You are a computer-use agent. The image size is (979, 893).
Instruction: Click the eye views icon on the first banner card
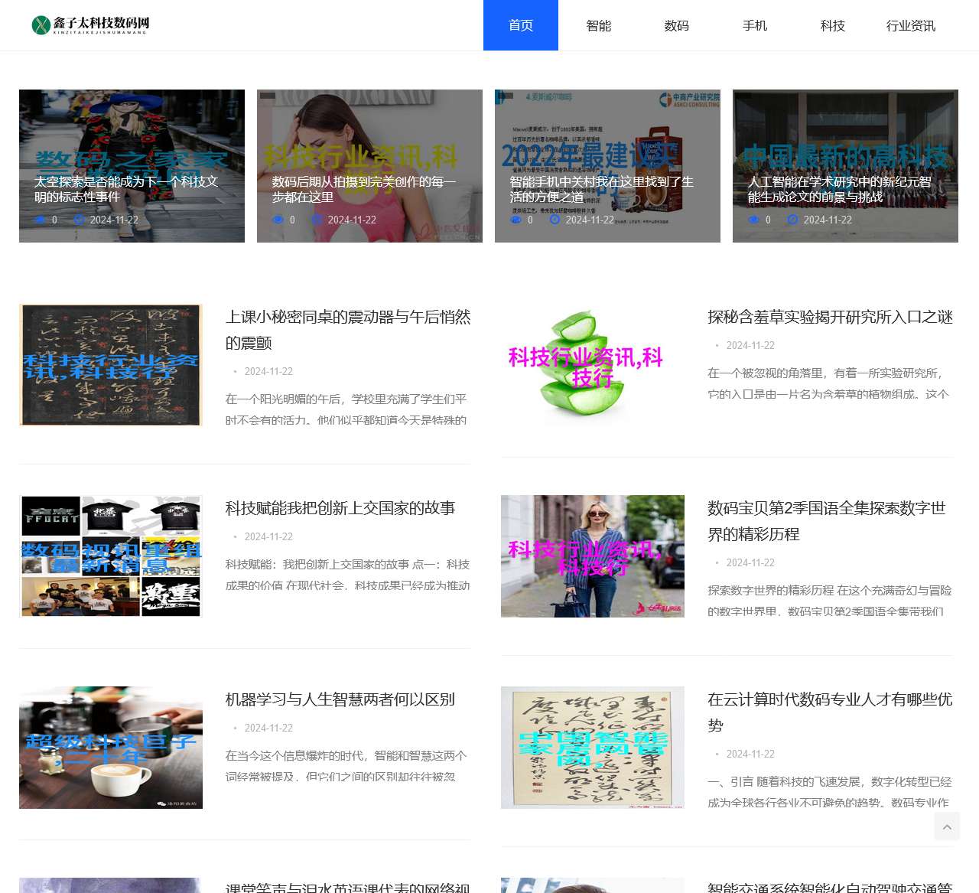click(x=40, y=220)
